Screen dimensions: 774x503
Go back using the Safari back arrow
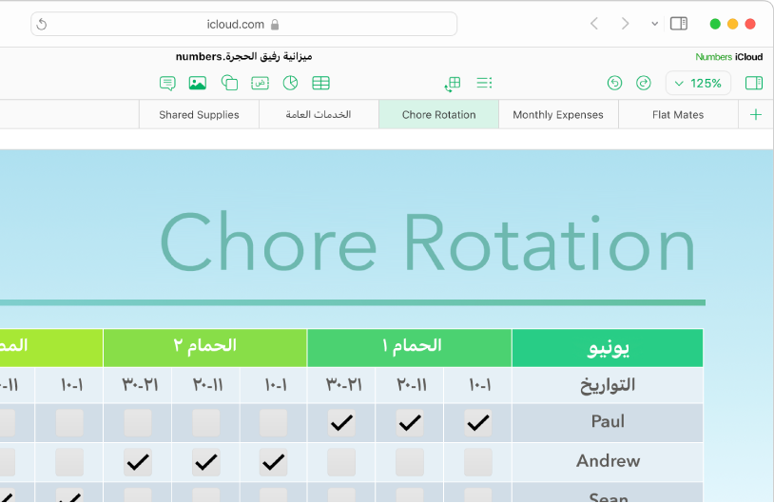pos(594,23)
